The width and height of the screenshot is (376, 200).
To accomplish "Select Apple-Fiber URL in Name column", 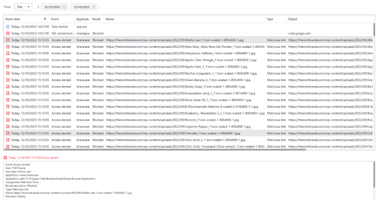I will 177,67.
